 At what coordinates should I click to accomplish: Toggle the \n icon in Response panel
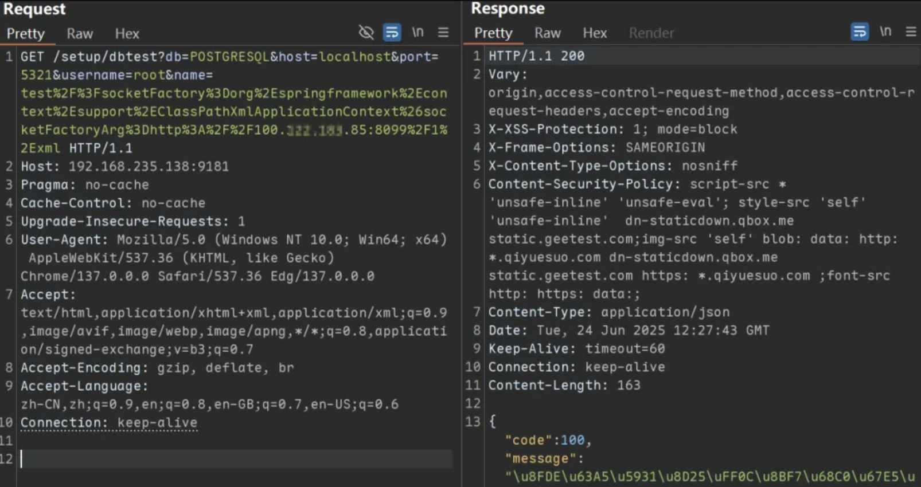click(x=885, y=32)
